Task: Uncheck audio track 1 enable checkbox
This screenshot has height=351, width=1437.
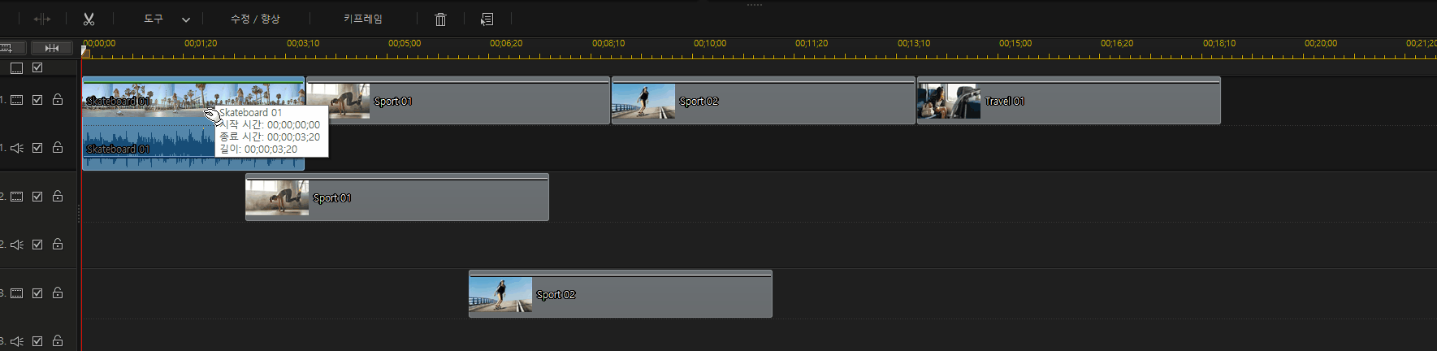Action: pos(37,148)
